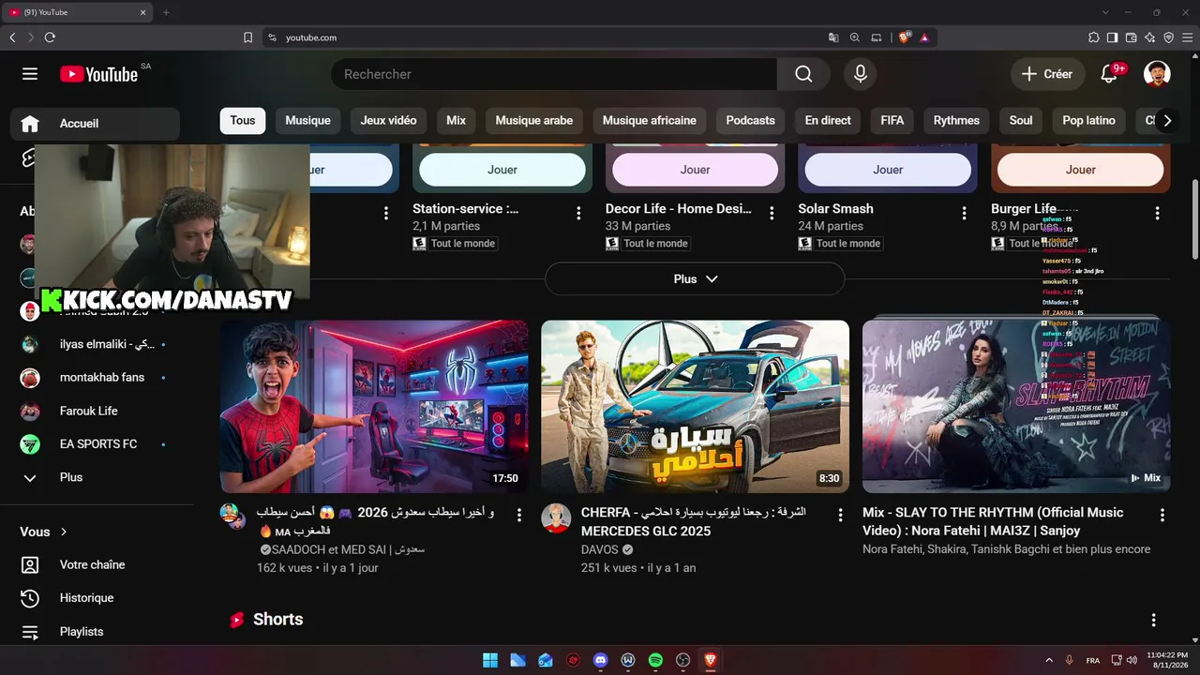The width and height of the screenshot is (1200, 675).
Task: Open the YouTube guide hamburger menu
Action: point(30,74)
